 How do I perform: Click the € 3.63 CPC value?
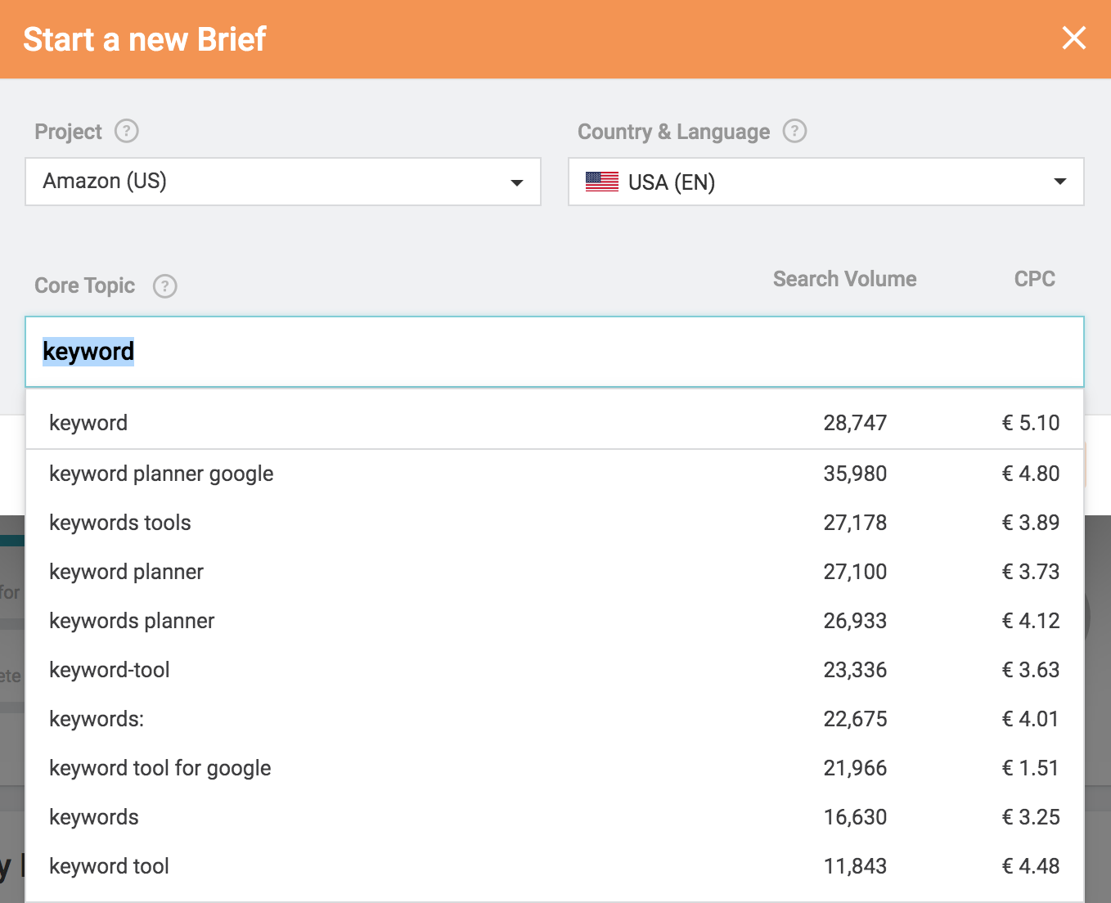(1031, 670)
